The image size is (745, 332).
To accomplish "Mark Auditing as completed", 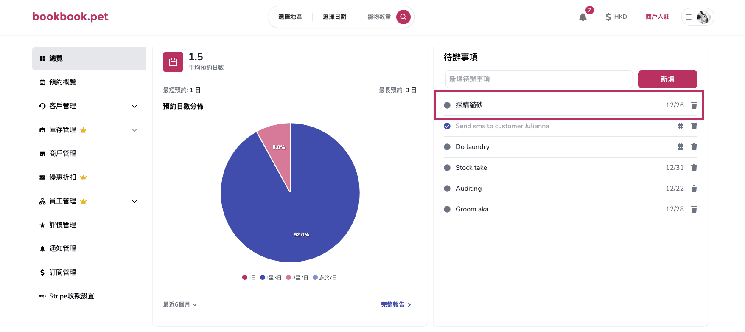I will [447, 189].
